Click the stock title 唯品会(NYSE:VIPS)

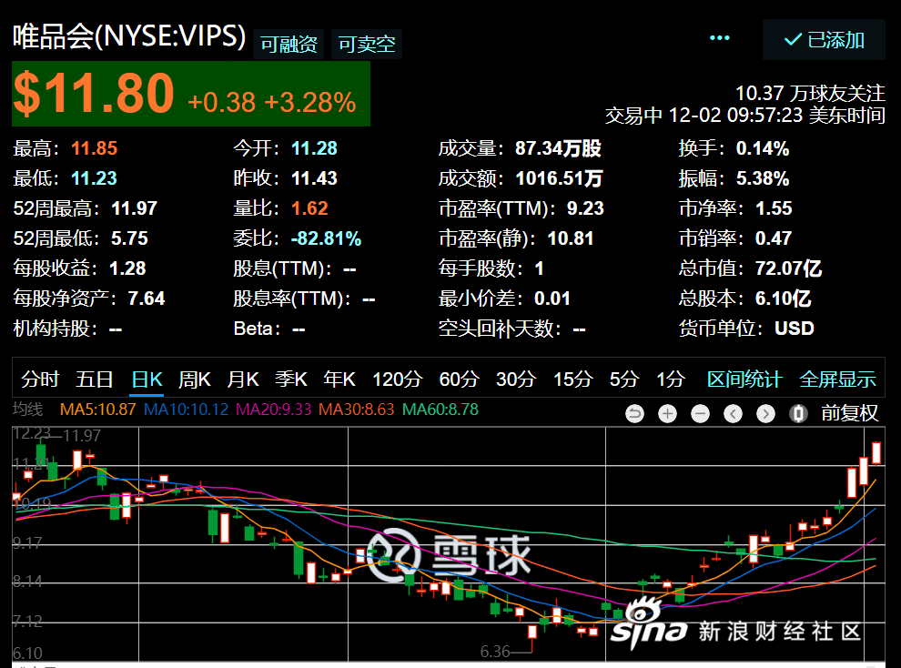tap(129, 36)
